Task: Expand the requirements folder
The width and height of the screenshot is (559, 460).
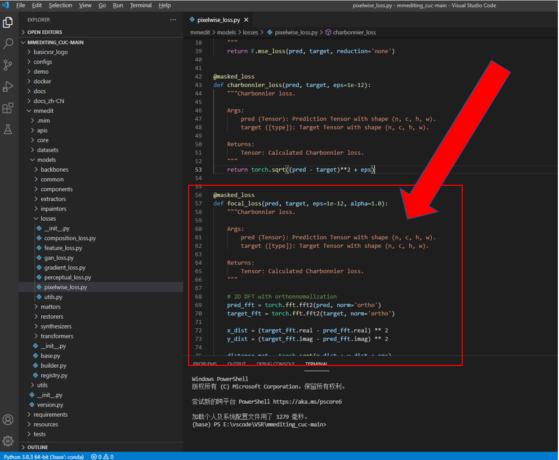Action: pyautogui.click(x=50, y=415)
